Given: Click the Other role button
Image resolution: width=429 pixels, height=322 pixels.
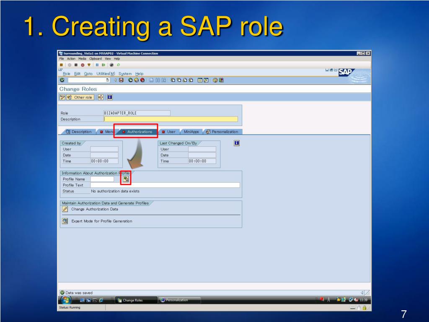Looking at the screenshot, I should (80, 97).
